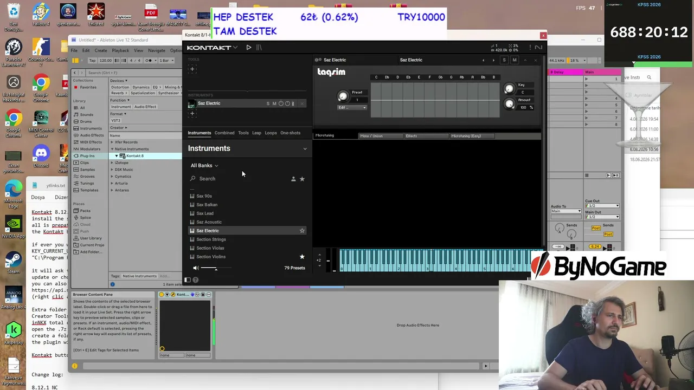The height and width of the screenshot is (390, 694).
Task: Click the Kontakt play button
Action: [248, 48]
